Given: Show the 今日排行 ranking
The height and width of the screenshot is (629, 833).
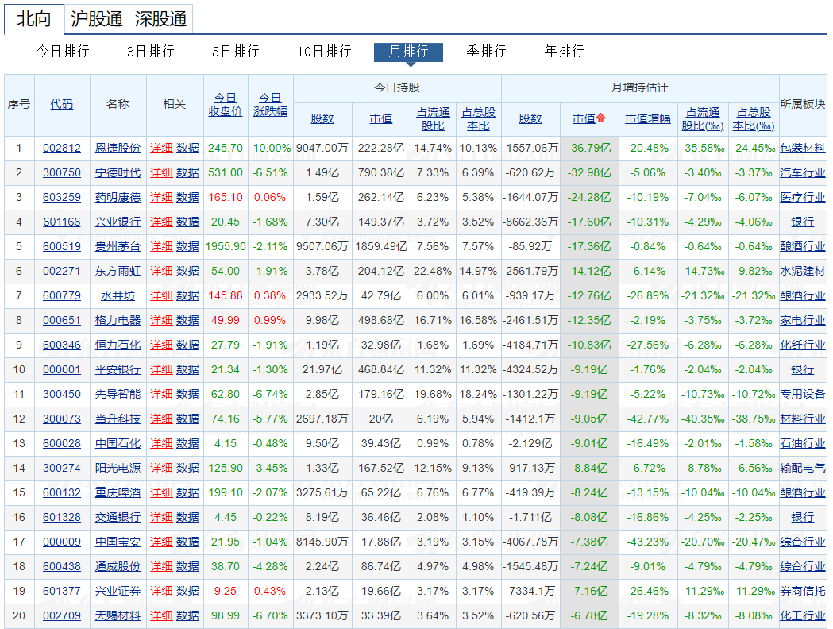Looking at the screenshot, I should pos(63,51).
